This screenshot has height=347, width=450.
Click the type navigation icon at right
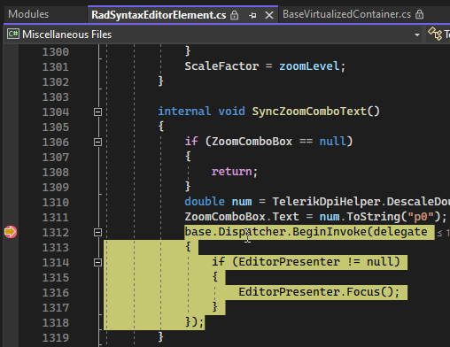[x=435, y=34]
